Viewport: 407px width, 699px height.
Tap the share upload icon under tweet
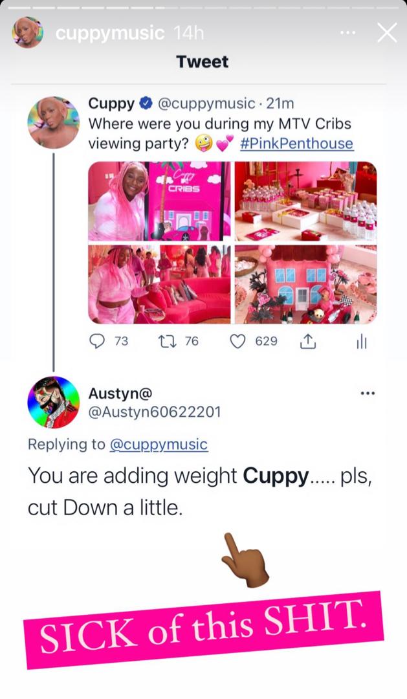point(308,342)
